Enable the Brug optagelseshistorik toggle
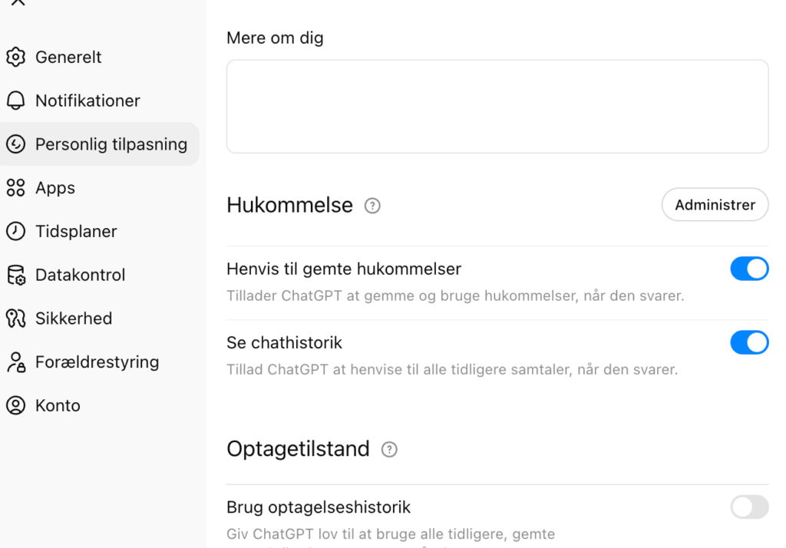The image size is (786, 548). pos(749,507)
